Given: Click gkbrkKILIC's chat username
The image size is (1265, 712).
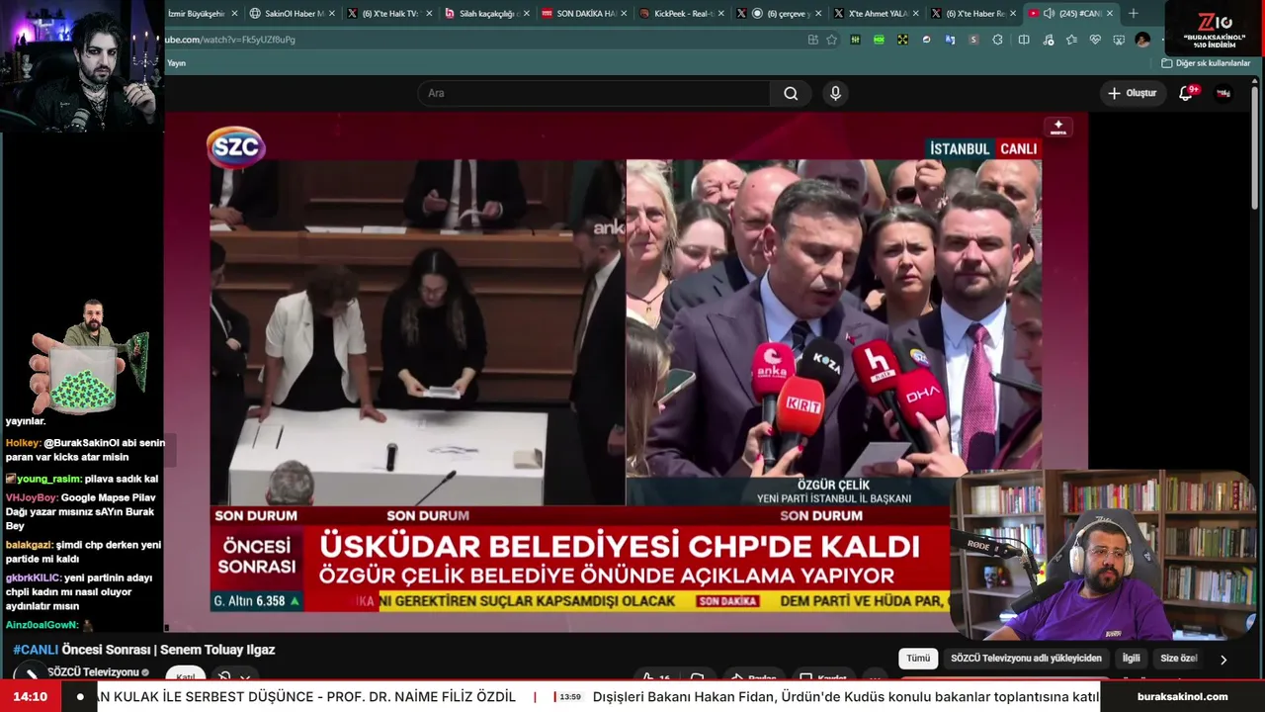Looking at the screenshot, I should point(34,578).
